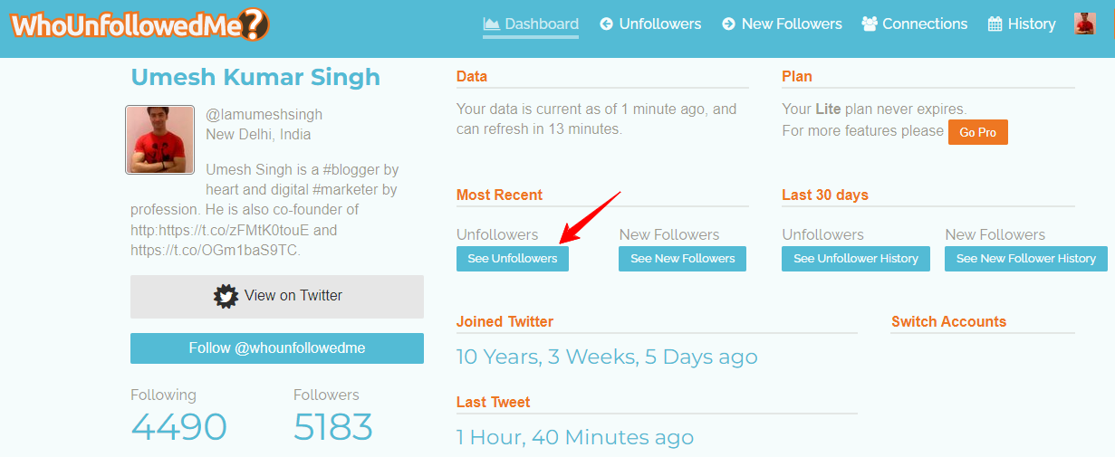Click the orange Go Pro button

coord(978,132)
